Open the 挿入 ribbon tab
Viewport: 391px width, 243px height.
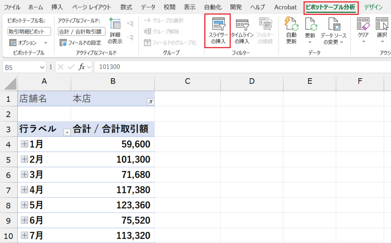click(x=57, y=7)
